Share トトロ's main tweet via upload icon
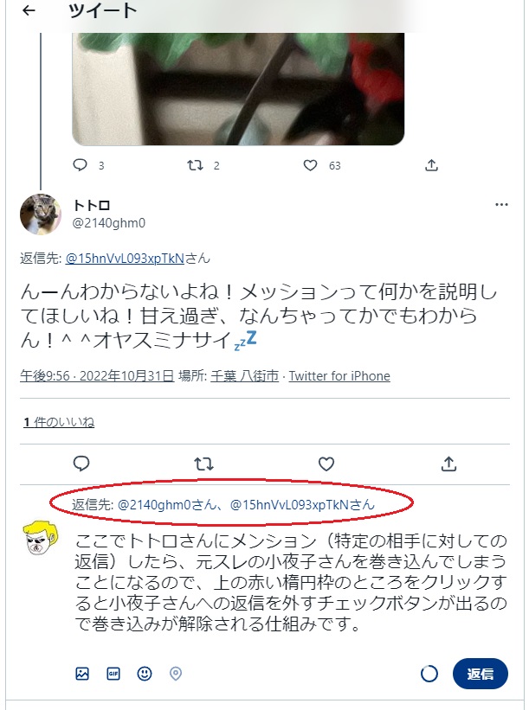 [x=448, y=464]
